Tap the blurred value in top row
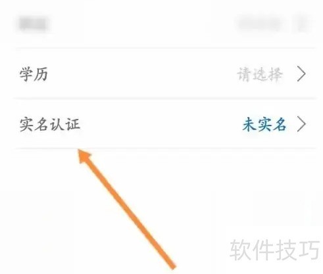The width and height of the screenshot is (323, 274). [x=259, y=24]
